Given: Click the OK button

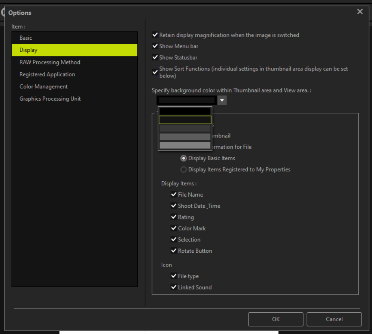Looking at the screenshot, I should [x=276, y=319].
